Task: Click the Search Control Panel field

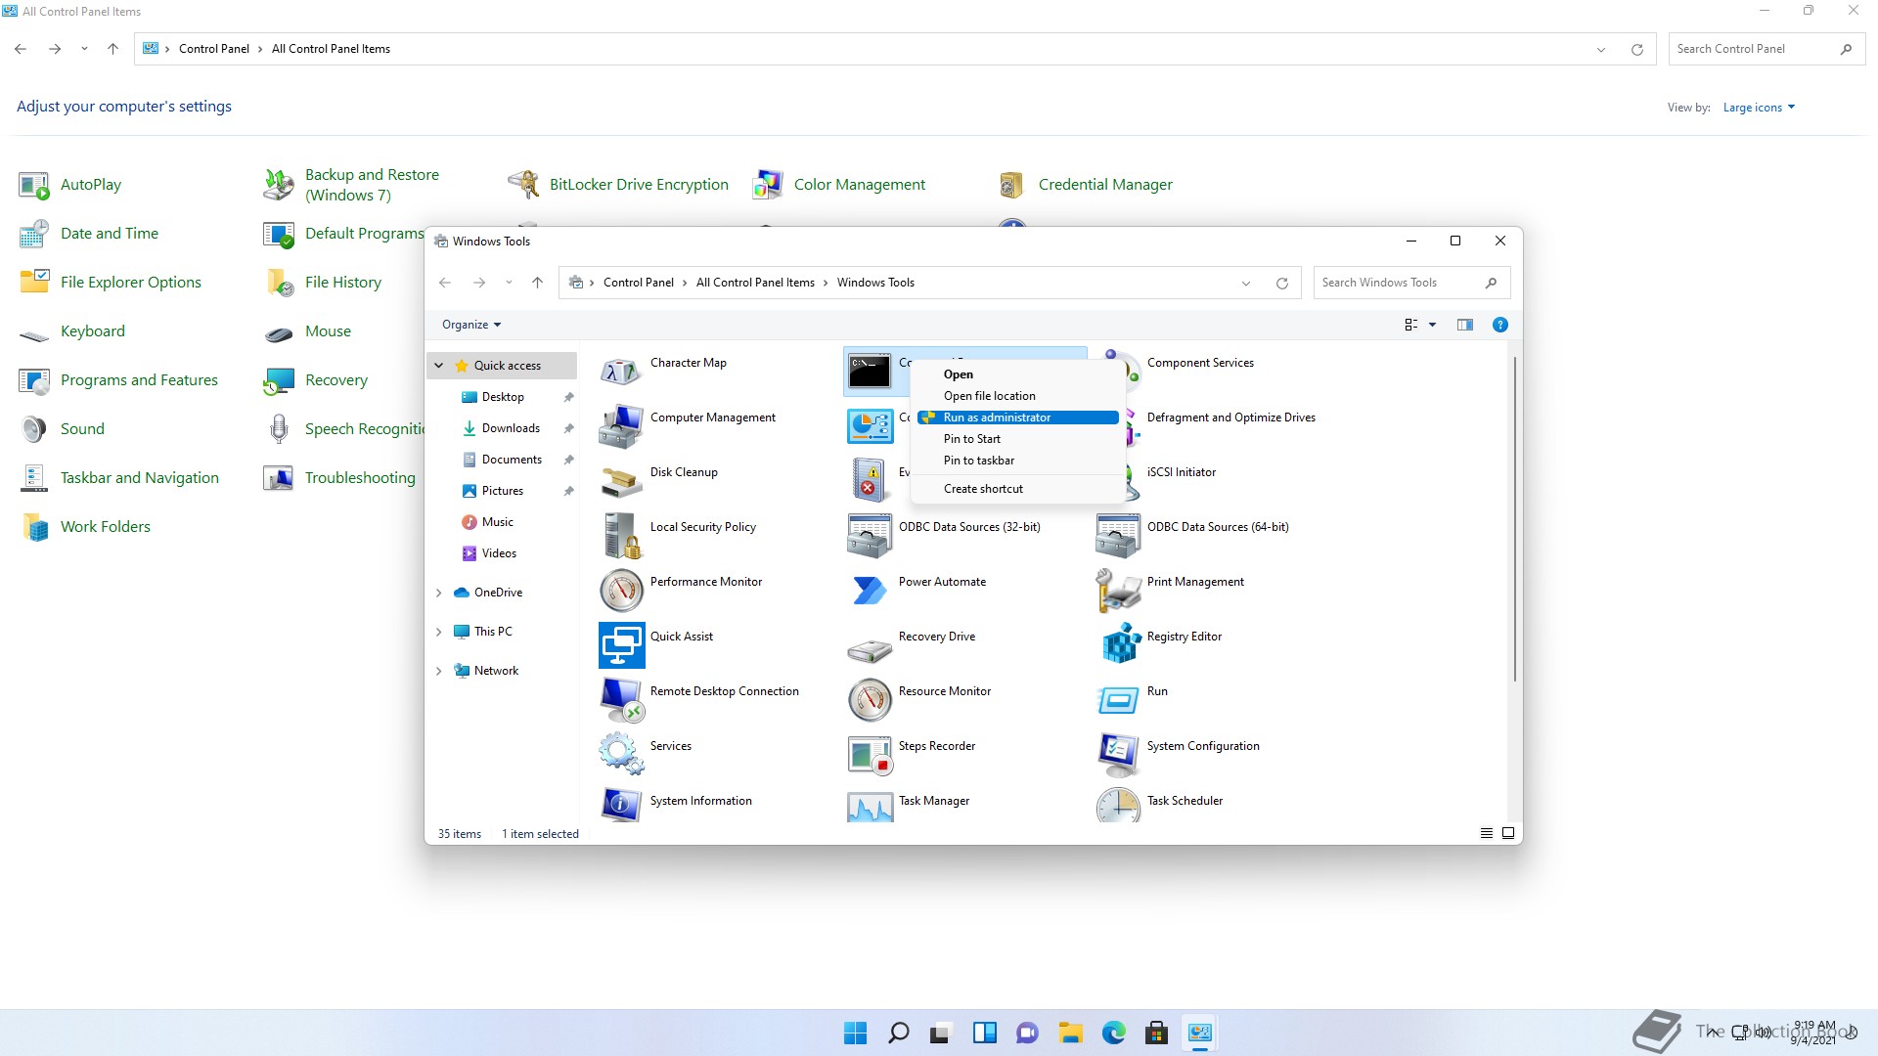Action: click(x=1766, y=49)
